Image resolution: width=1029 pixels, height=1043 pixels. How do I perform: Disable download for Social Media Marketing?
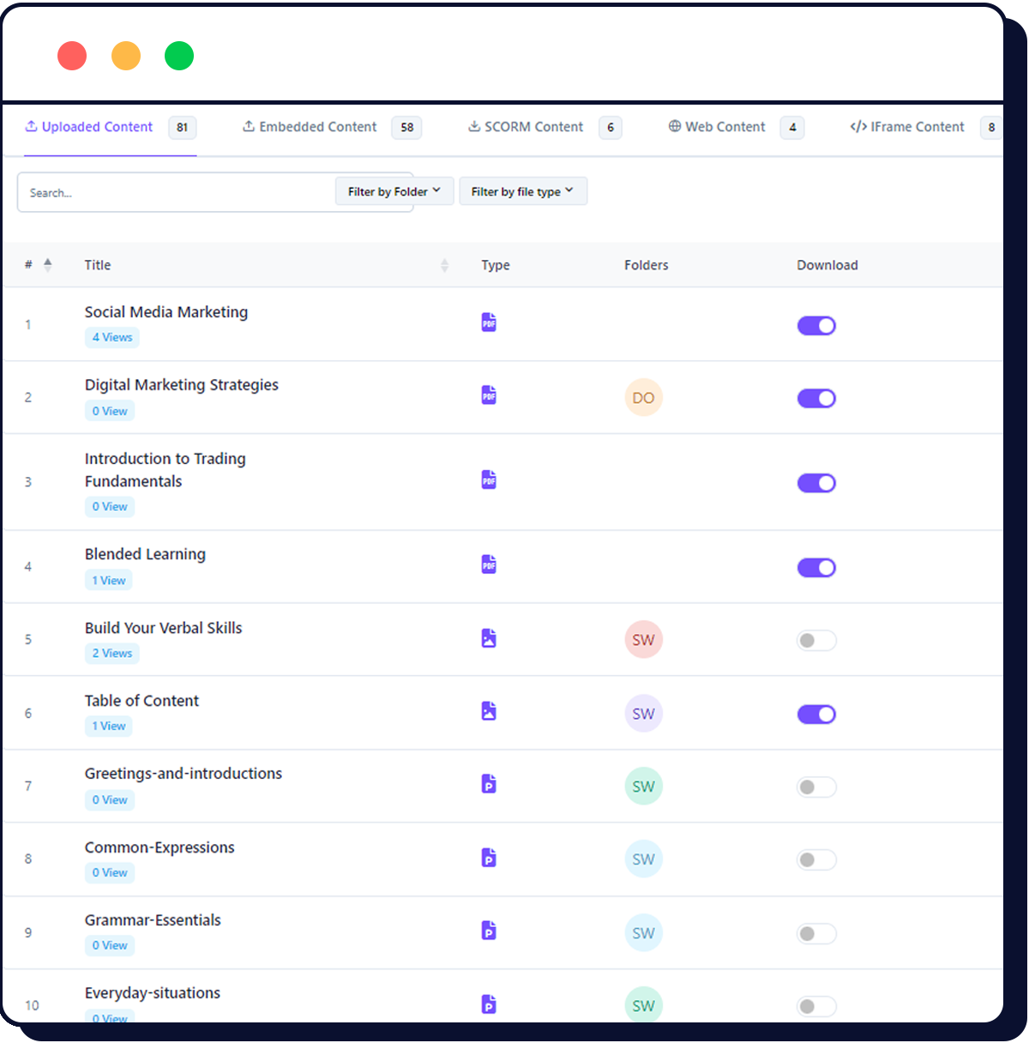[x=816, y=326]
